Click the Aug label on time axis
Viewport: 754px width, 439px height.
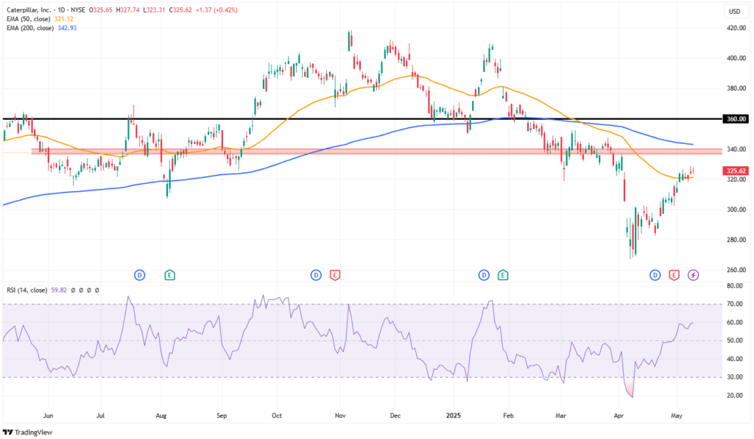161,416
